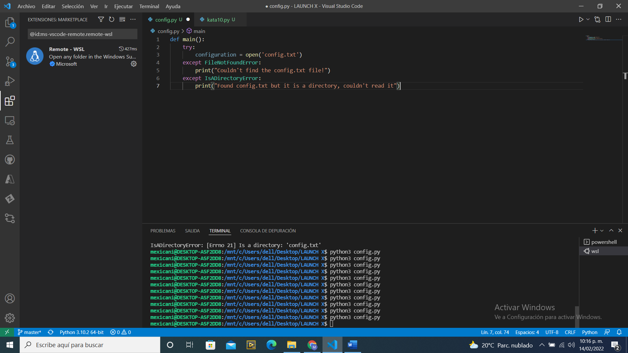Expand the run button dropdown arrow
The width and height of the screenshot is (628, 353).
pyautogui.click(x=588, y=20)
